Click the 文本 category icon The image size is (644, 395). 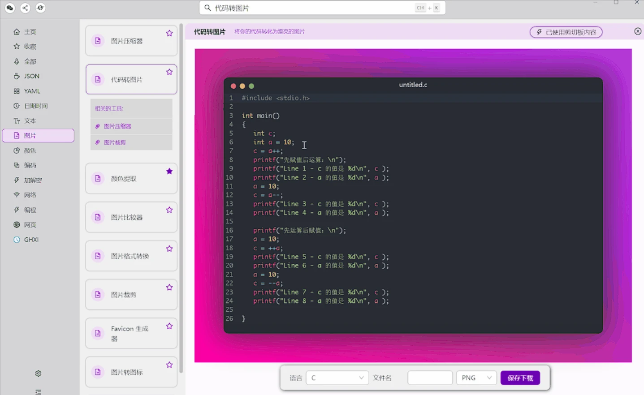click(17, 121)
